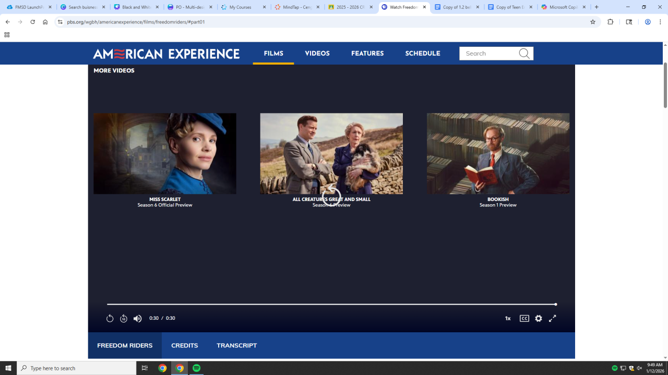668x375 pixels.
Task: Click the video progress bar
Action: [331, 304]
